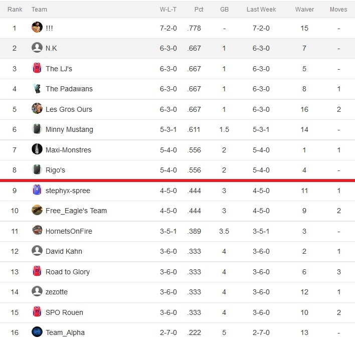Click The Padawans team avatar
The image size is (355, 343).
37,88
